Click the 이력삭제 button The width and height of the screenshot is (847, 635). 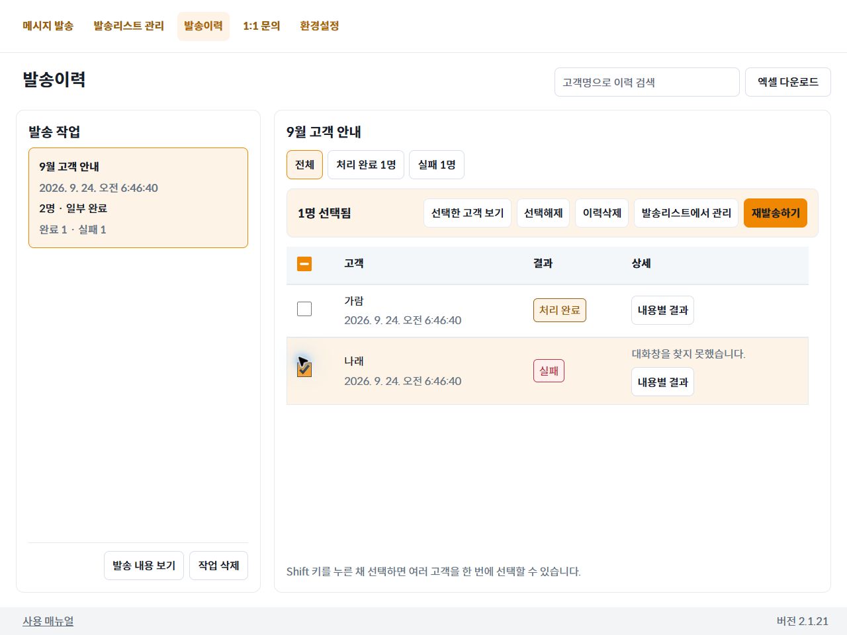pos(602,213)
